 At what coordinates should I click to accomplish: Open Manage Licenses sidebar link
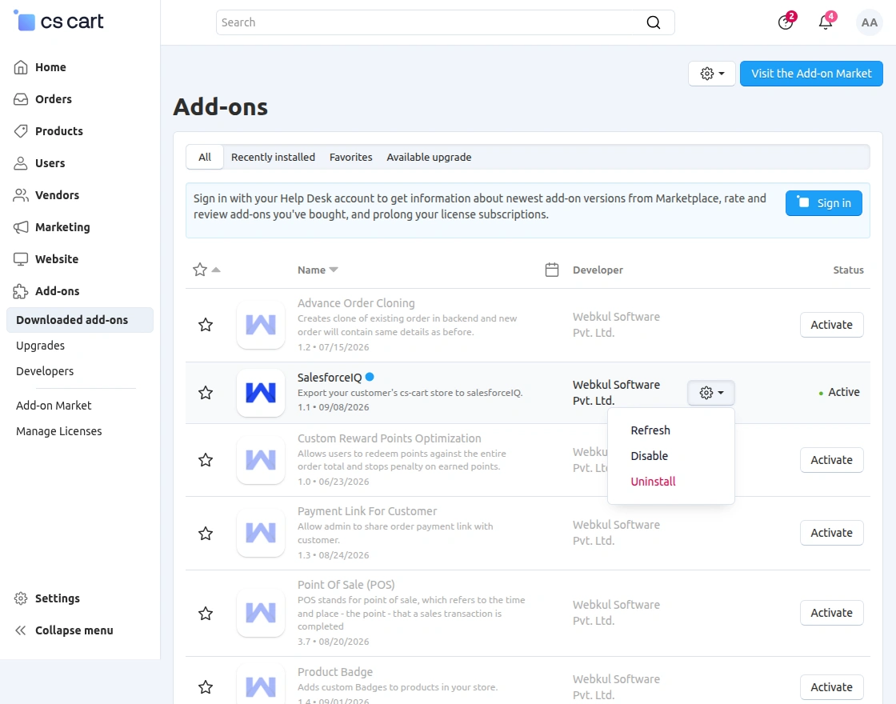(59, 431)
